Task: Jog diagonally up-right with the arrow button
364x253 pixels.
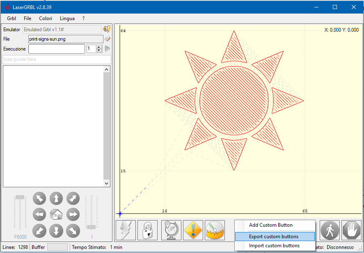Action: pos(73,199)
